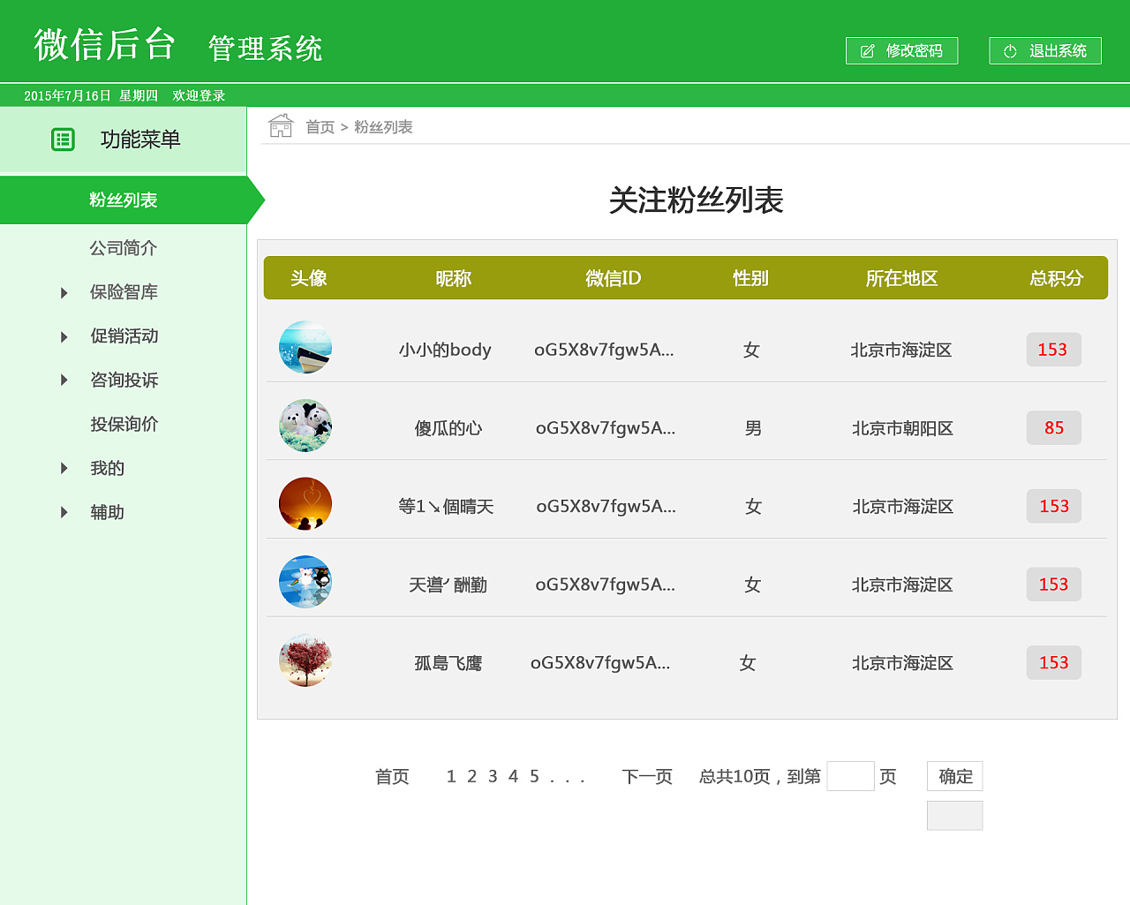Open 我的 menu item

[x=107, y=469]
